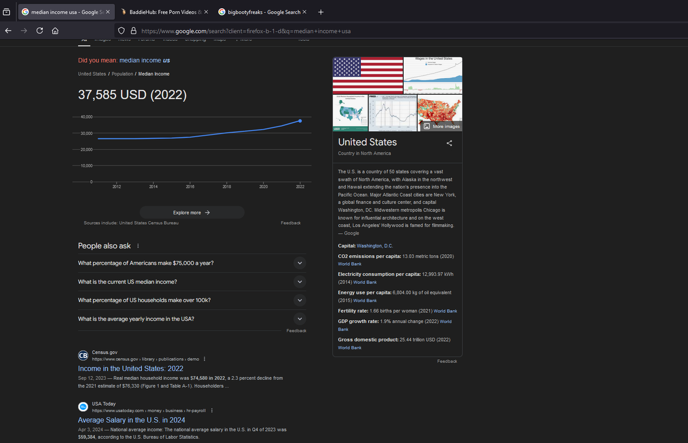Open the tracking protection shield
The image size is (688, 443).
(x=121, y=31)
